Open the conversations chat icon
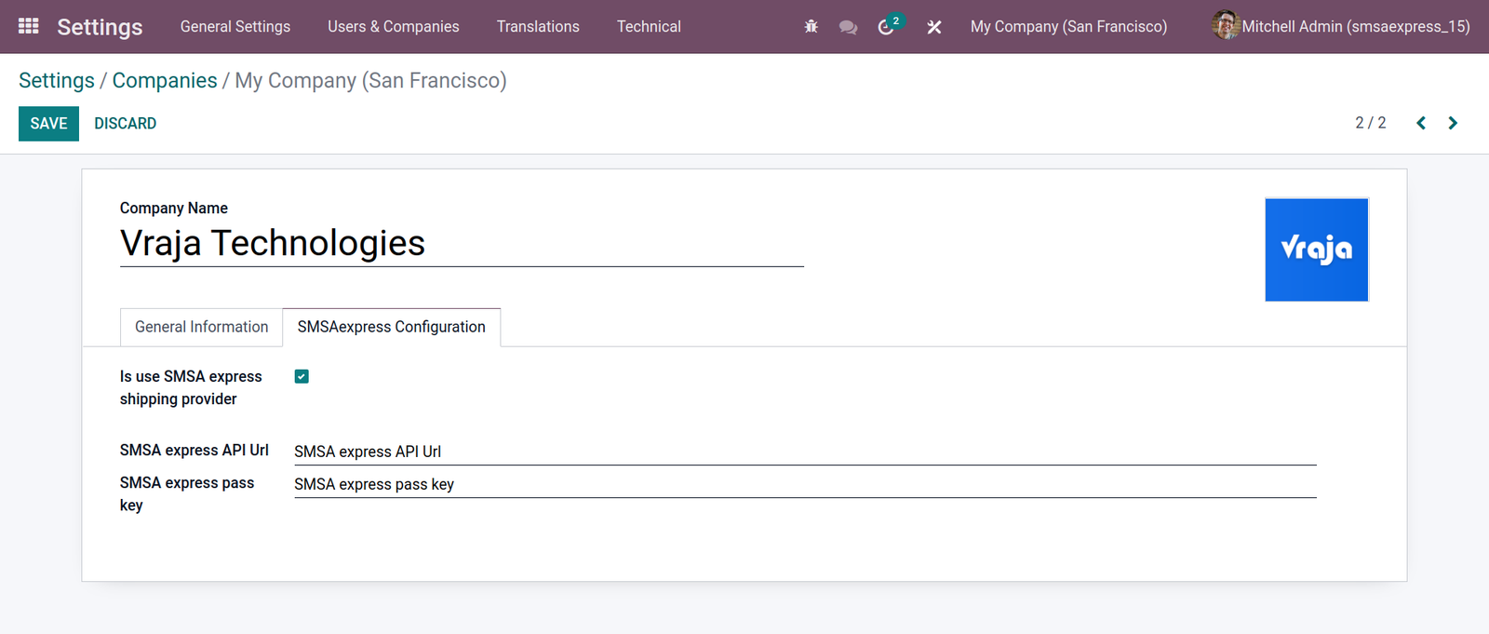Viewport: 1489px width, 634px height. point(848,27)
